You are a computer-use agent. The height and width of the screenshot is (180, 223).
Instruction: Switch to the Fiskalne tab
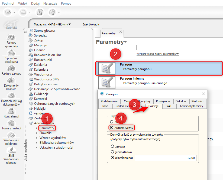[181, 101]
